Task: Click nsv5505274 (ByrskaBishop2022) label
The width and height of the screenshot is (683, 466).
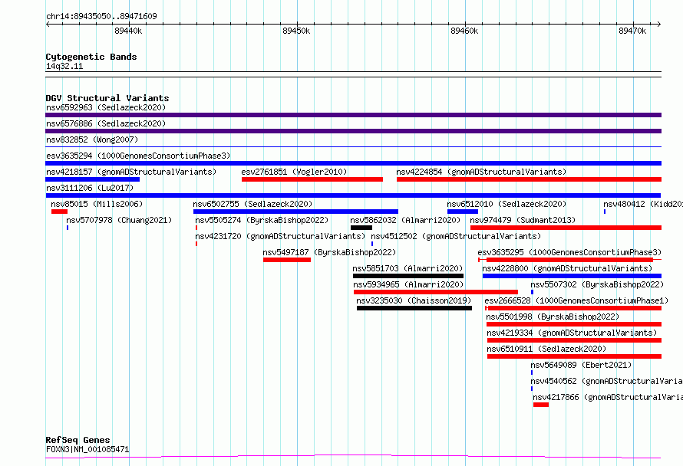Action: click(262, 220)
